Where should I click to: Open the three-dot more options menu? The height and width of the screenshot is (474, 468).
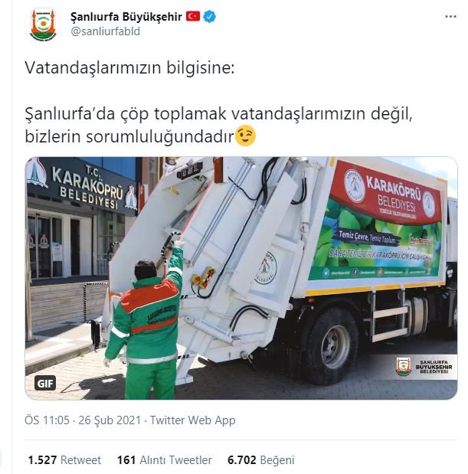(x=450, y=17)
